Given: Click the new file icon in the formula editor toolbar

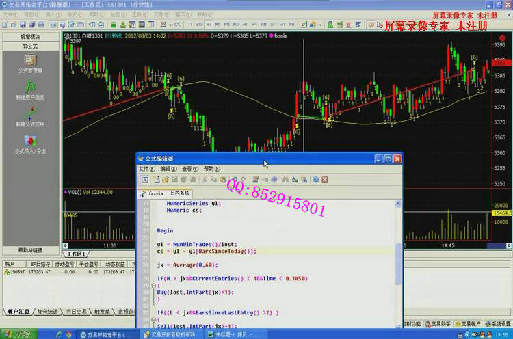Looking at the screenshot, I should pos(156,180).
